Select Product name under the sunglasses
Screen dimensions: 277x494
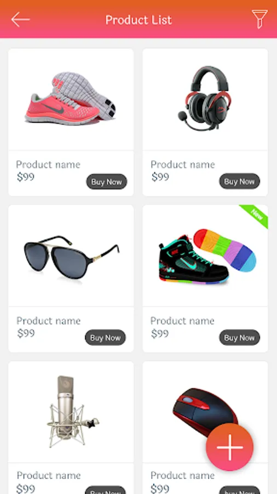48,321
